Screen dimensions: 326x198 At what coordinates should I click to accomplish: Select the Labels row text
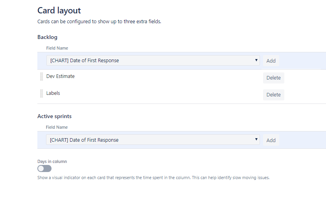(x=53, y=93)
